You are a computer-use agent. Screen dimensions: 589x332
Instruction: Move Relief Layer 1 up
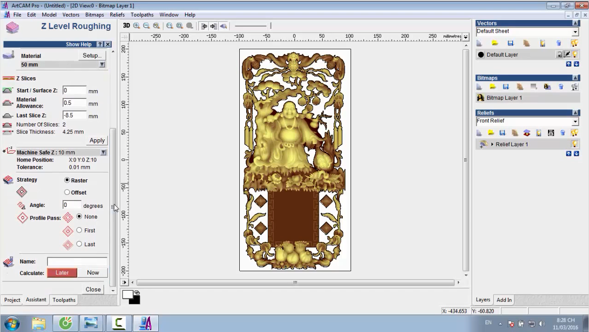click(x=569, y=154)
